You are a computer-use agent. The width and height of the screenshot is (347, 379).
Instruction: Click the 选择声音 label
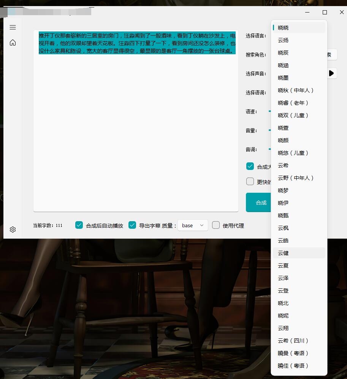pos(256,74)
